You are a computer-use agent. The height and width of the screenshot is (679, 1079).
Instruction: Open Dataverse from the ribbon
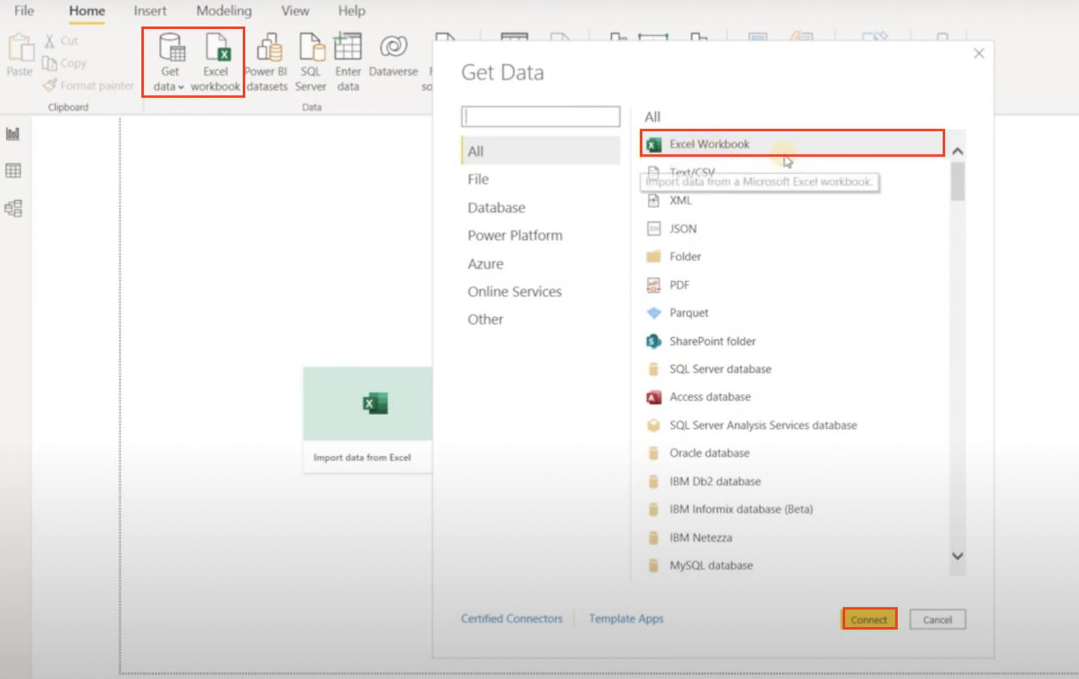(x=393, y=55)
